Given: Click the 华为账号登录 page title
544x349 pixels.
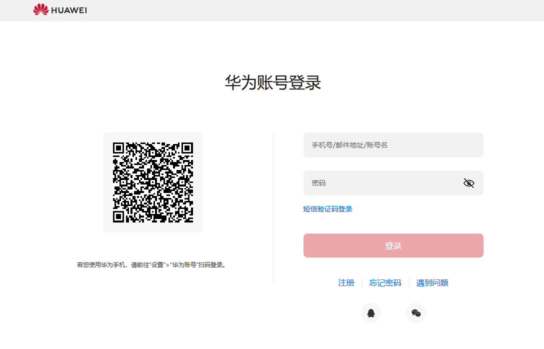Looking at the screenshot, I should (x=272, y=82).
